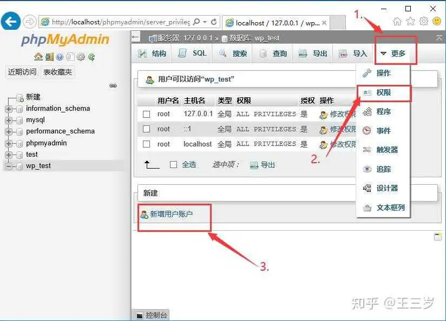Expand the phpmyadmin database node

coord(8,143)
